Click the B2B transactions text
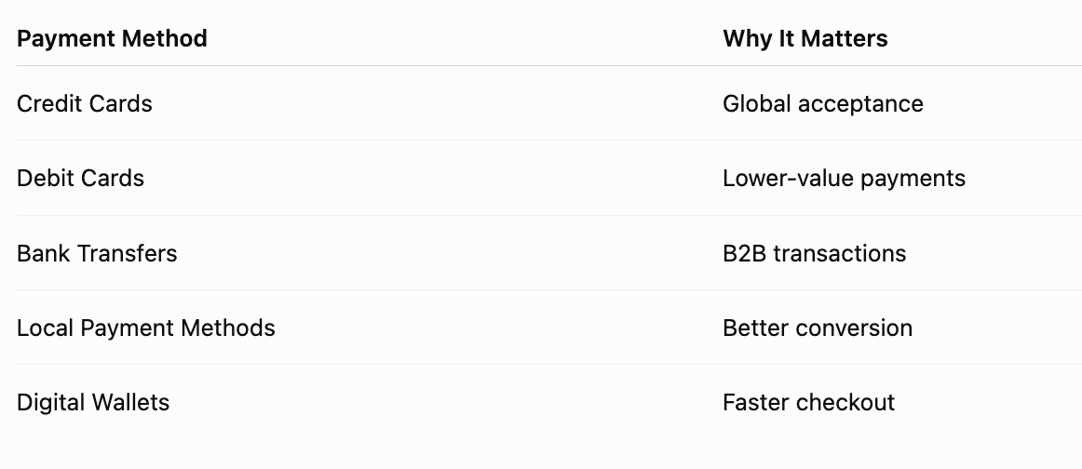1082x469 pixels. [814, 253]
